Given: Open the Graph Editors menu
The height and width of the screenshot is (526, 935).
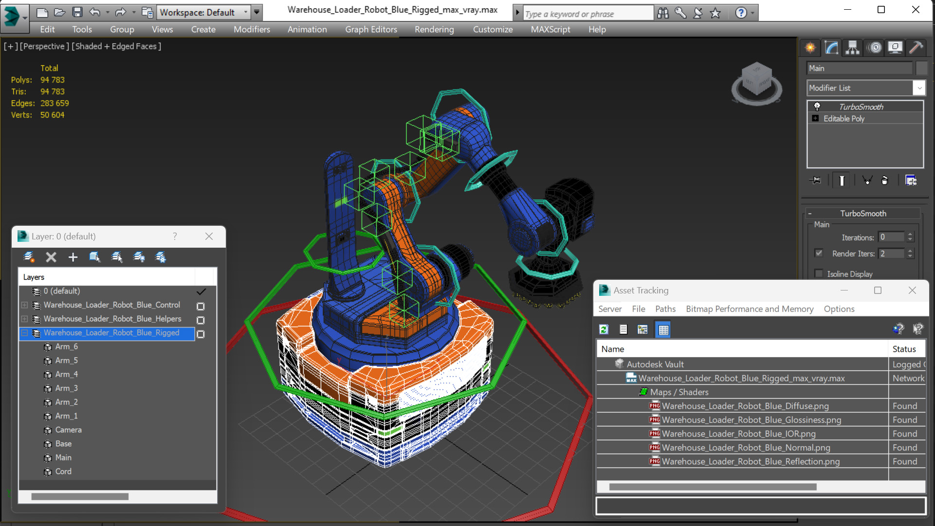Looking at the screenshot, I should coord(371,29).
